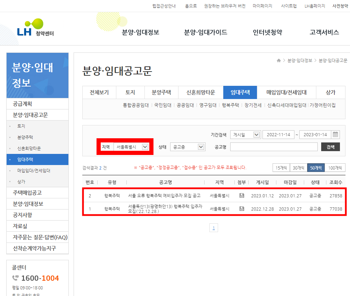Open the 지역 서울특별시 dropdown

click(131, 147)
